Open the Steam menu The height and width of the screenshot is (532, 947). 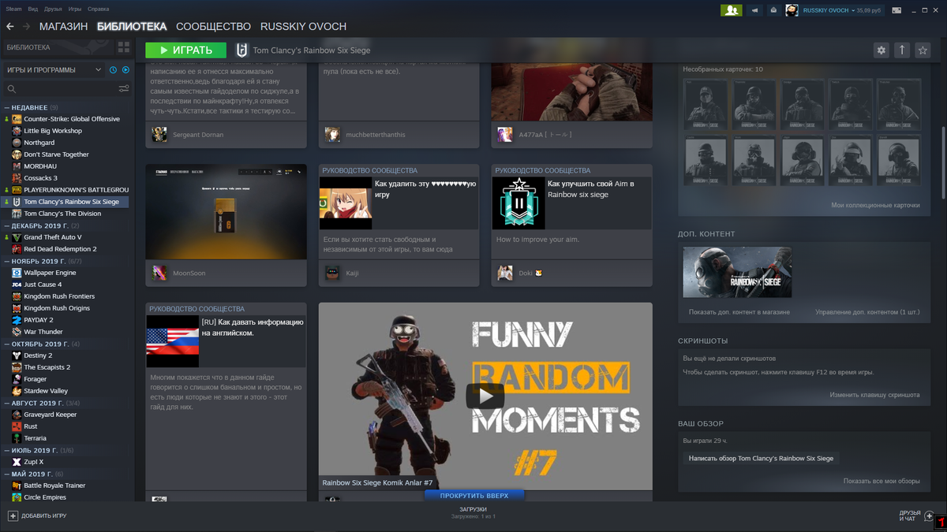pyautogui.click(x=13, y=9)
